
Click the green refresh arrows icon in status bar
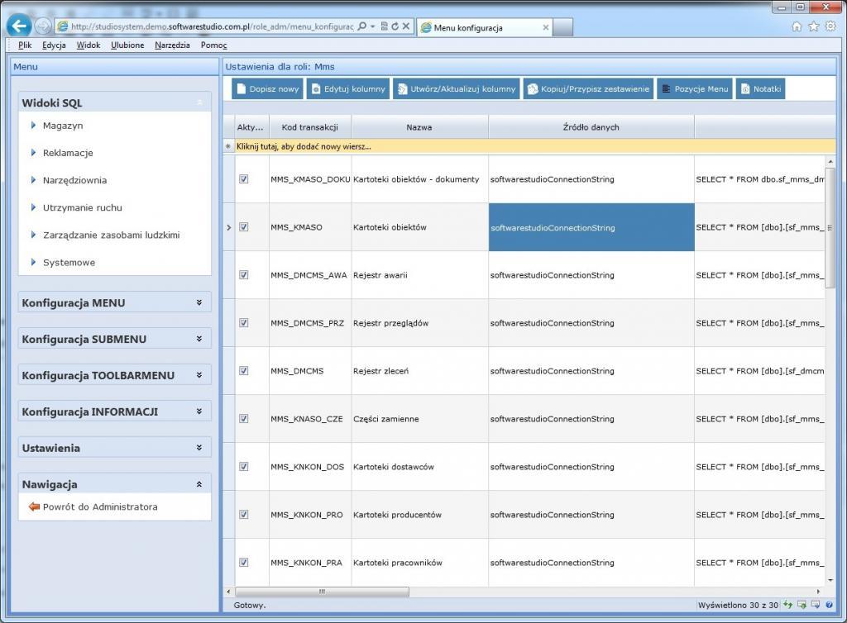tap(788, 605)
